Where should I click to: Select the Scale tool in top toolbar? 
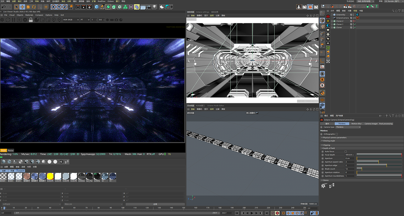tap(28, 7)
